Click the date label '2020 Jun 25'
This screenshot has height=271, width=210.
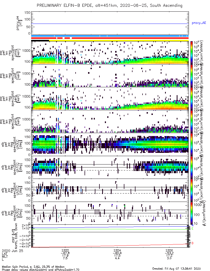[x=12, y=251]
